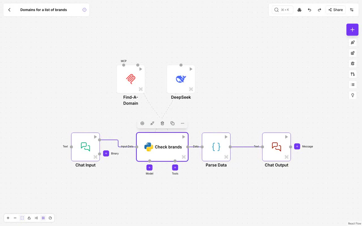Add a sticky note from the bottom toolbar
This screenshot has width=362, height=226.
point(50,218)
